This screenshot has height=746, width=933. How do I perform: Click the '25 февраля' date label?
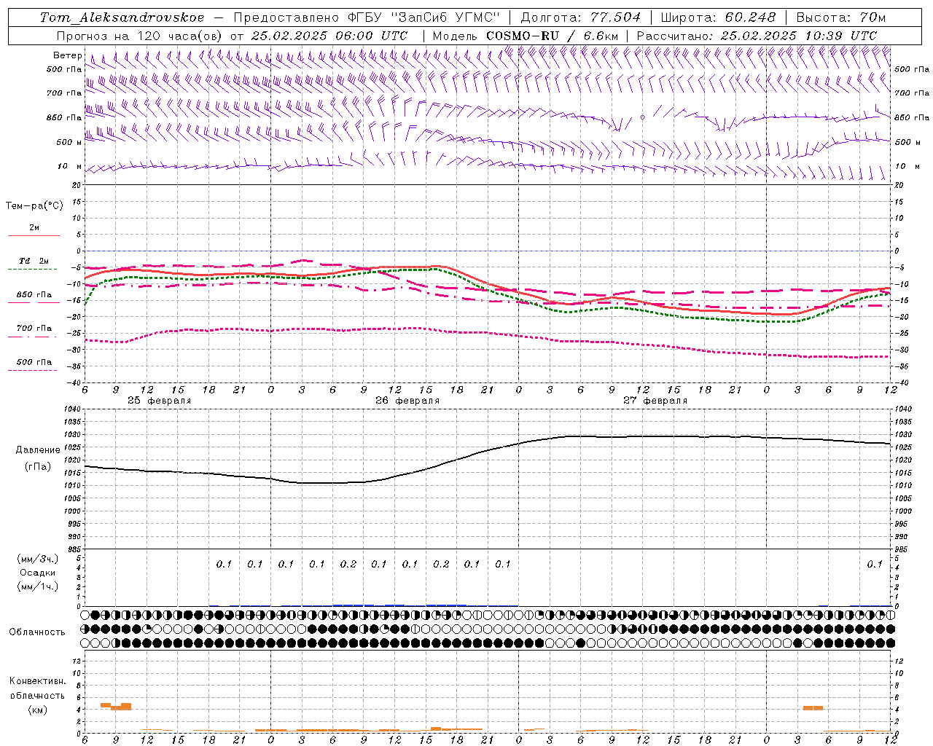point(160,400)
